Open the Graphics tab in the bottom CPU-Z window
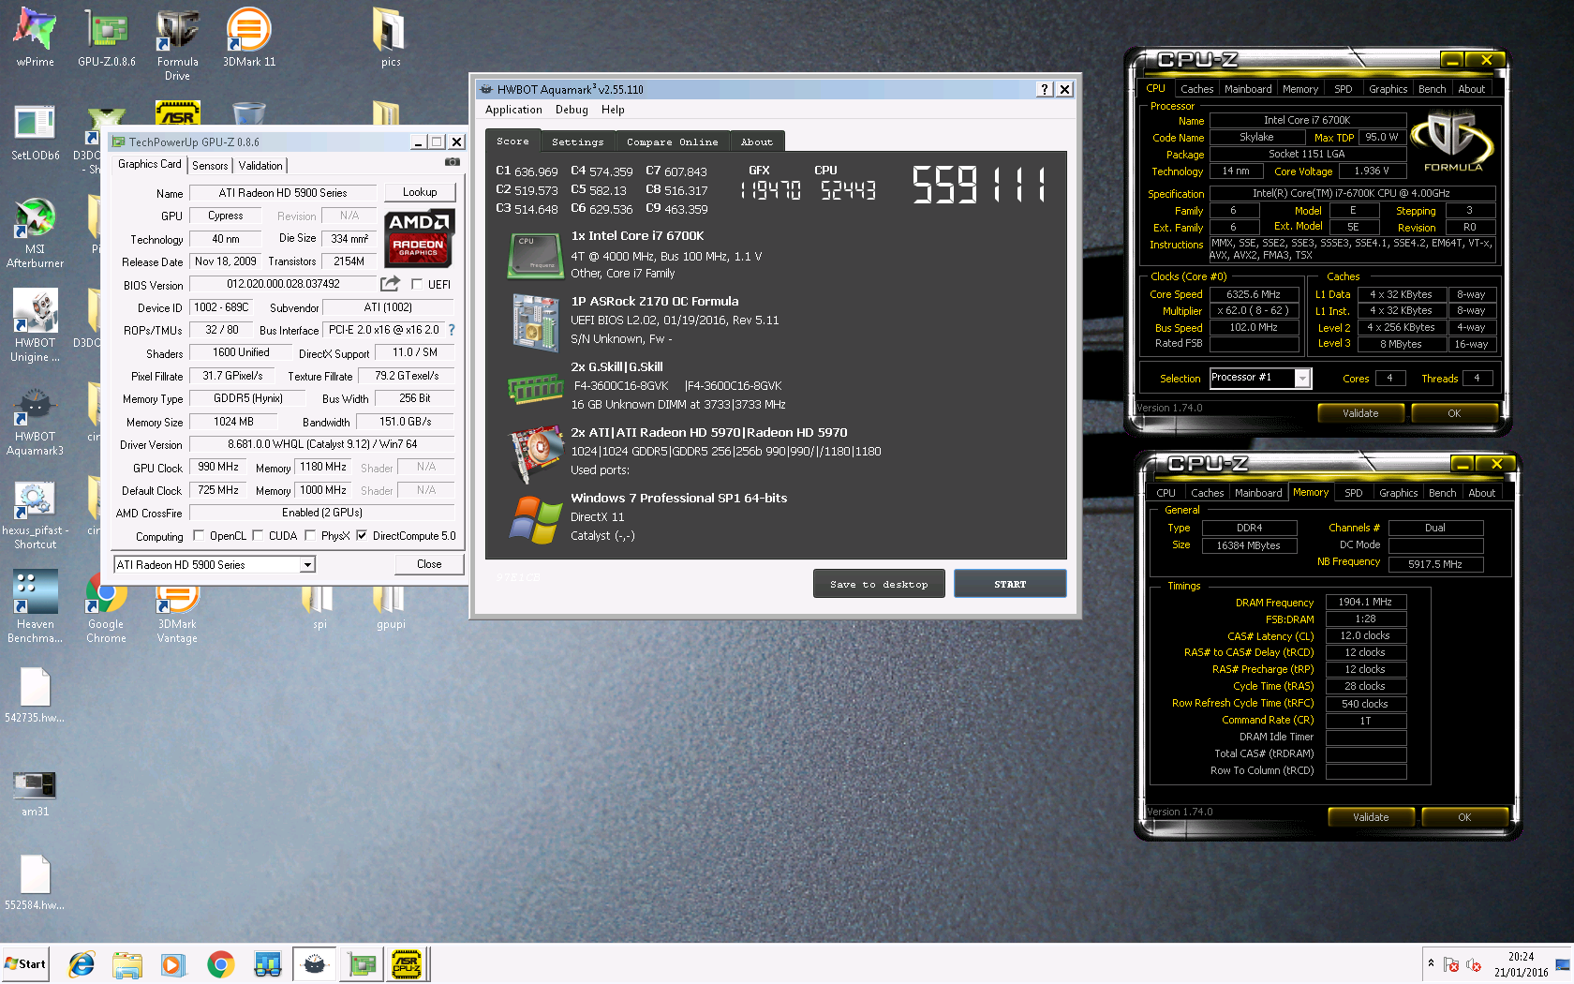 tap(1399, 493)
